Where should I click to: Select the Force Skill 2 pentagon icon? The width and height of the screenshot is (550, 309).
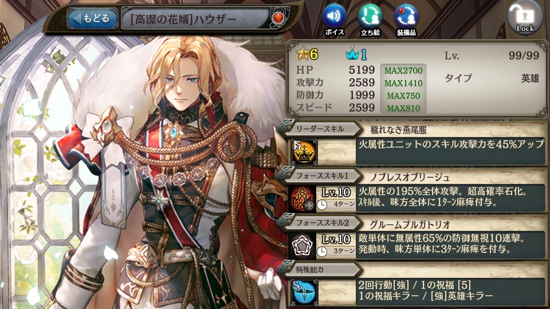tap(302, 245)
